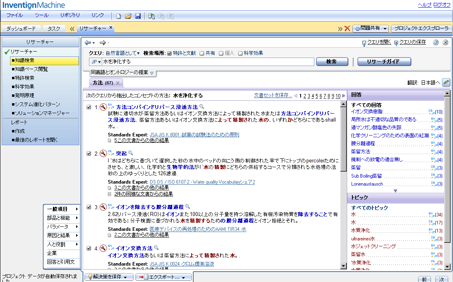Click the open folder toolbar icon
The image size is (453, 282).
pyautogui.click(x=128, y=16)
